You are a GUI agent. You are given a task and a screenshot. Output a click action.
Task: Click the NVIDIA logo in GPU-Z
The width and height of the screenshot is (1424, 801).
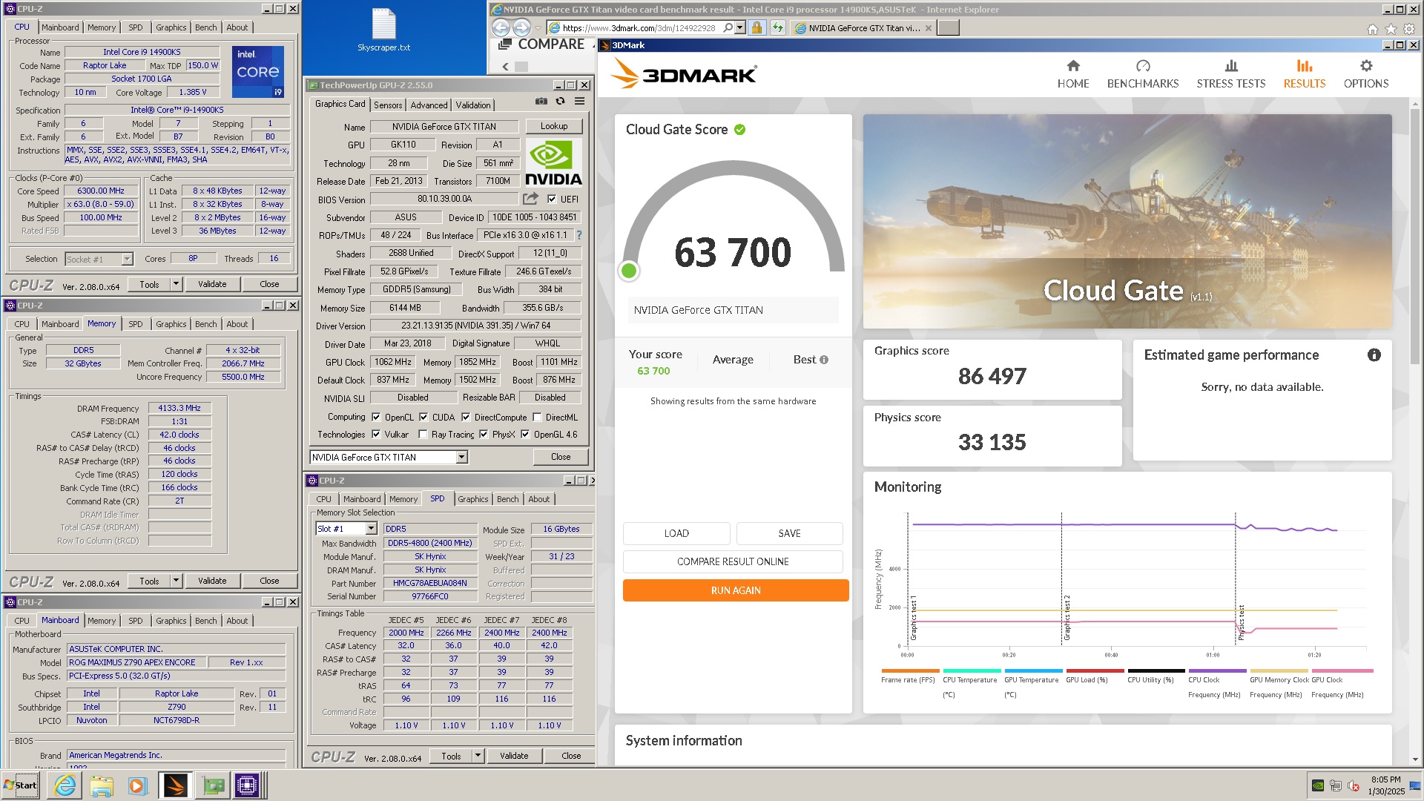pyautogui.click(x=553, y=163)
